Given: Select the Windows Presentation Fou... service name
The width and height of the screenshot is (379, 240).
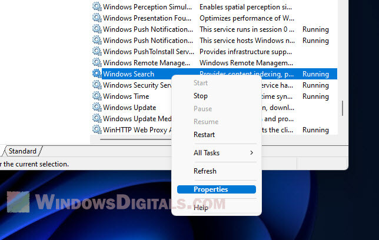Looking at the screenshot, I should click(147, 18).
